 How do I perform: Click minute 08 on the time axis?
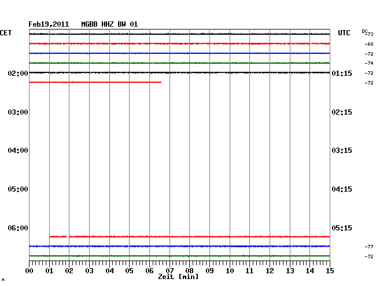point(189,271)
